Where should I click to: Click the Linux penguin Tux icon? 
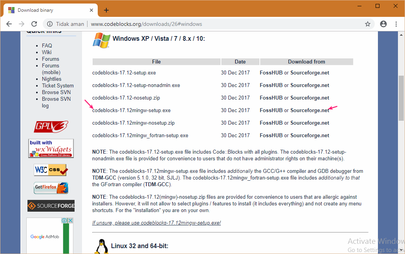point(101,246)
